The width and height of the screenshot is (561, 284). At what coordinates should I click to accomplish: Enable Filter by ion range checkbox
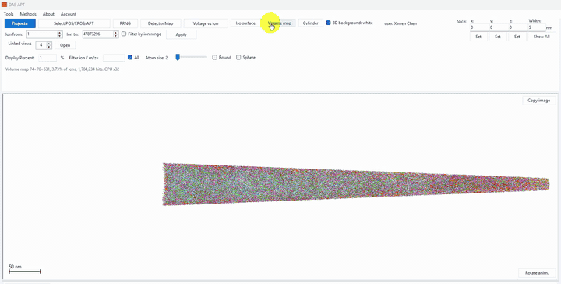click(124, 34)
